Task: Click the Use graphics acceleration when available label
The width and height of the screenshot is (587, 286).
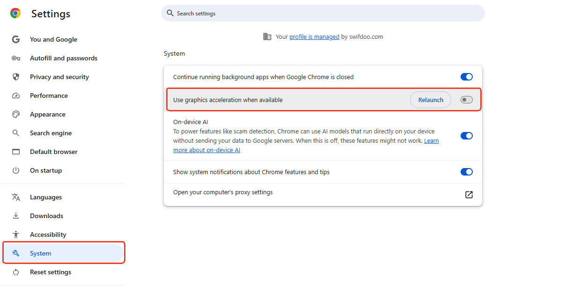Action: [x=228, y=100]
